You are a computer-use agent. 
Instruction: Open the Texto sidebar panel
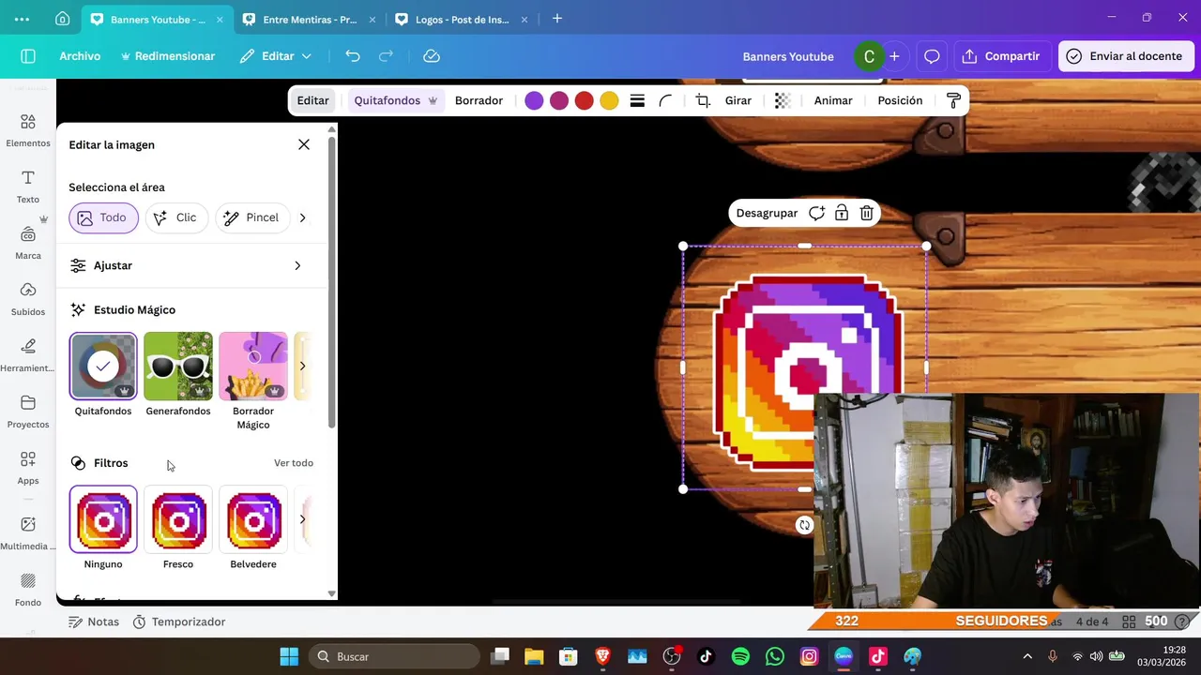28,187
